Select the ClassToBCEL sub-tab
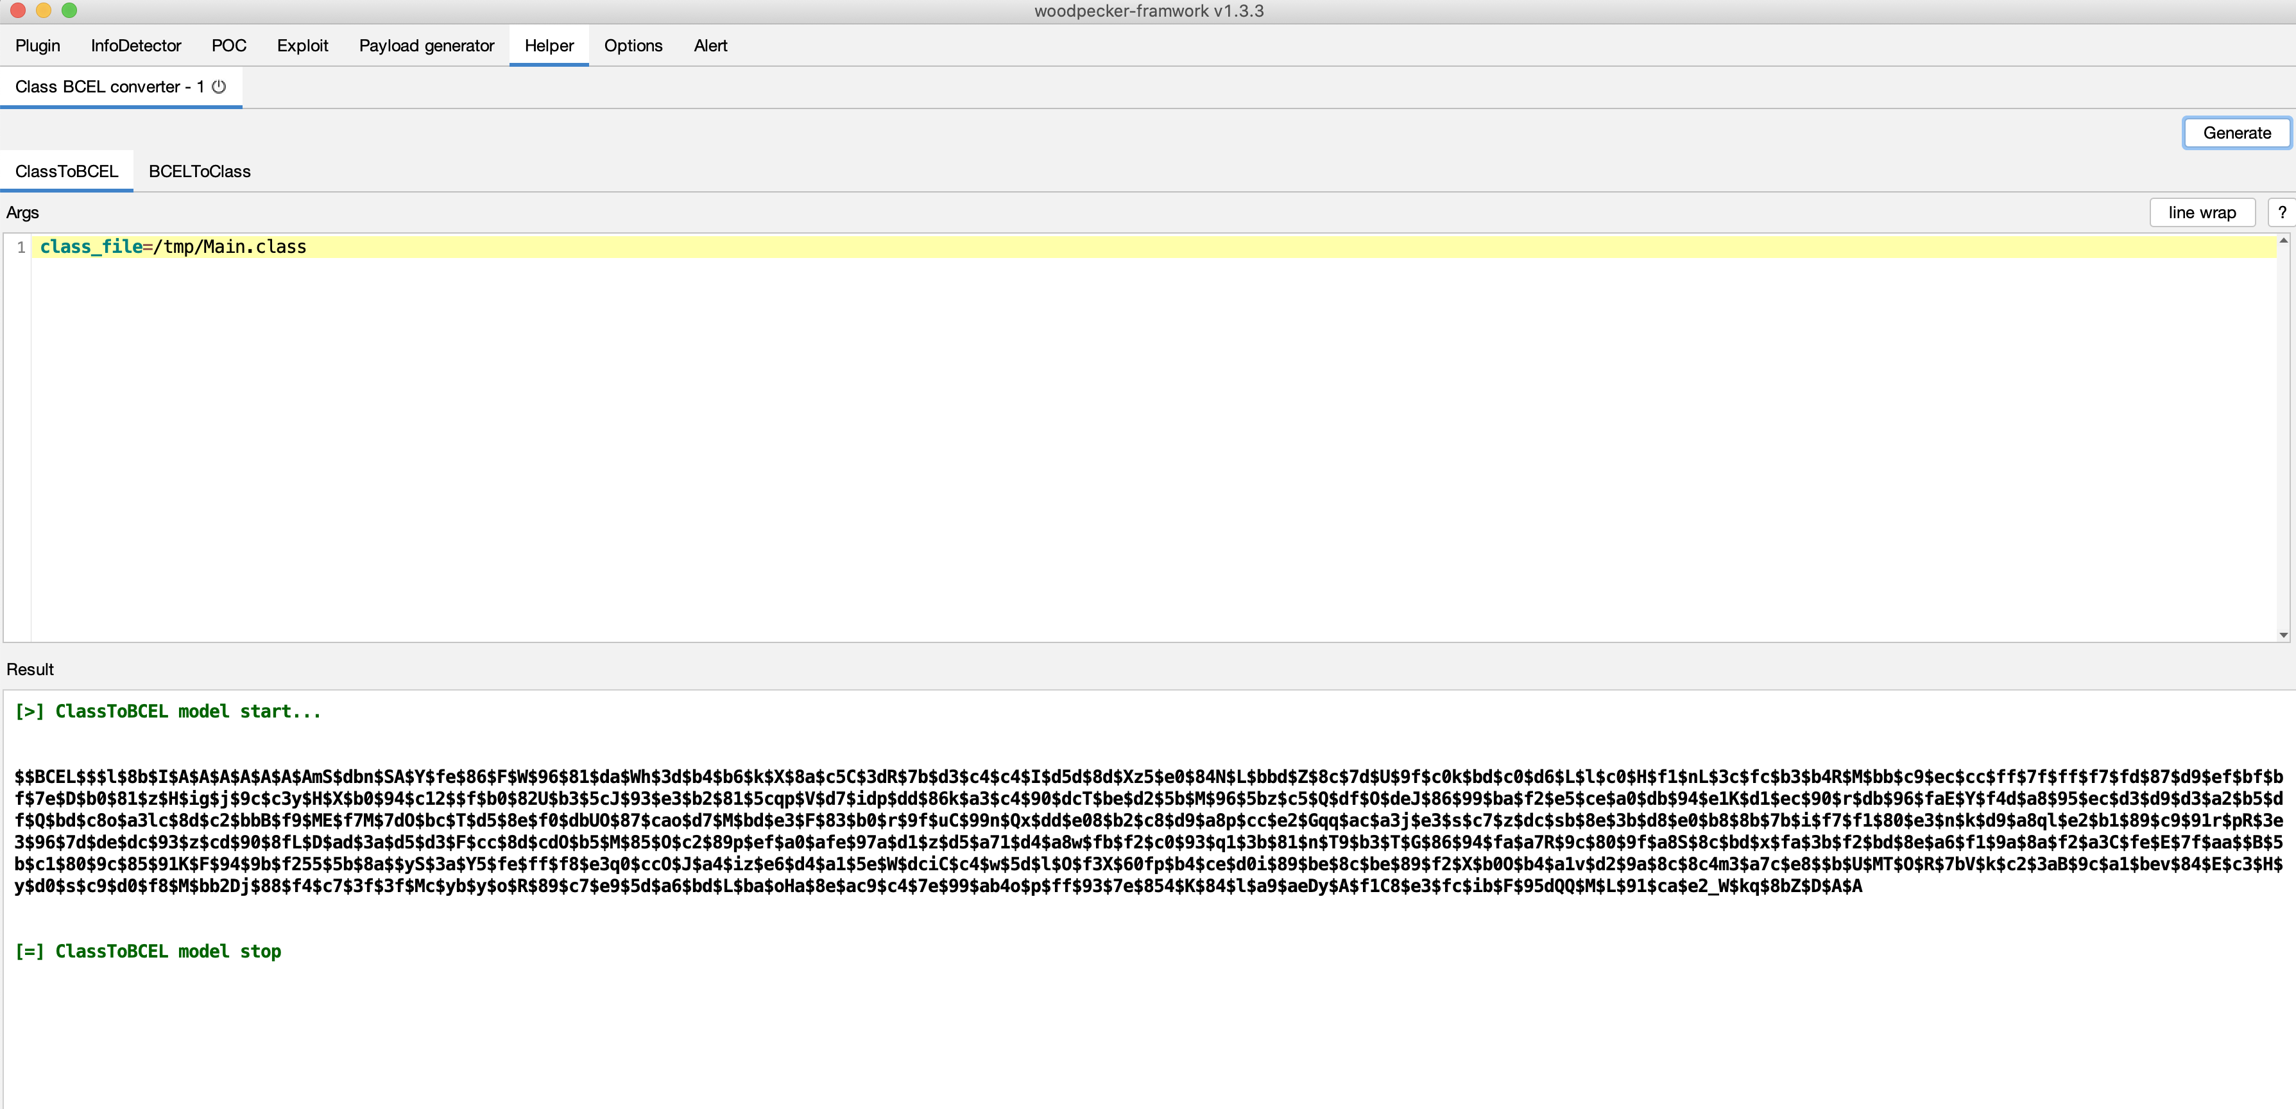2296x1109 pixels. [x=67, y=171]
